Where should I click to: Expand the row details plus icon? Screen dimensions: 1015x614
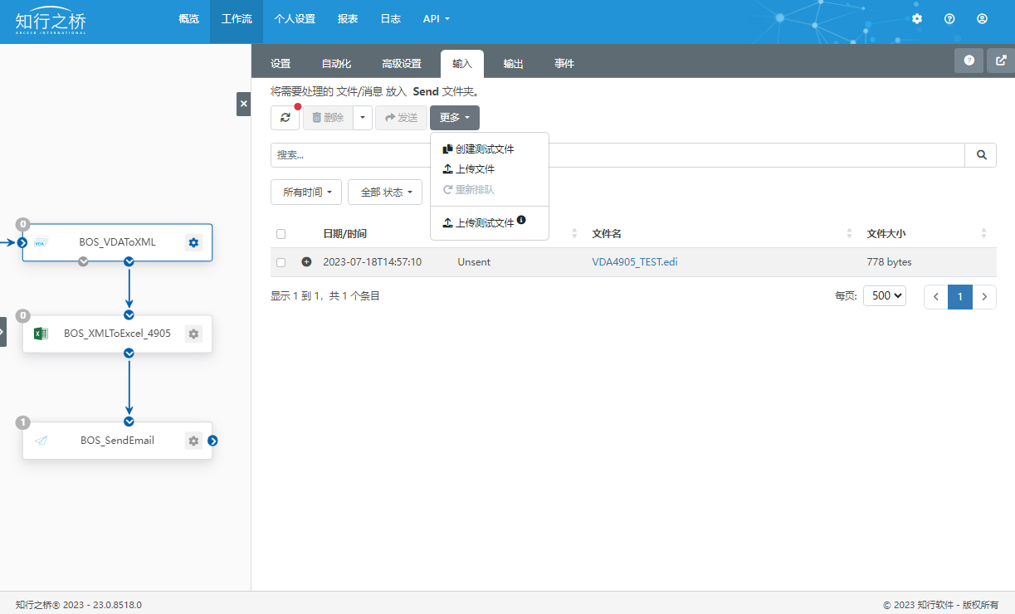coord(306,262)
